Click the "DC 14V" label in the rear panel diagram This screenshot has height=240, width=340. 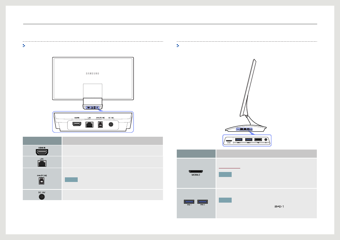pos(111,118)
